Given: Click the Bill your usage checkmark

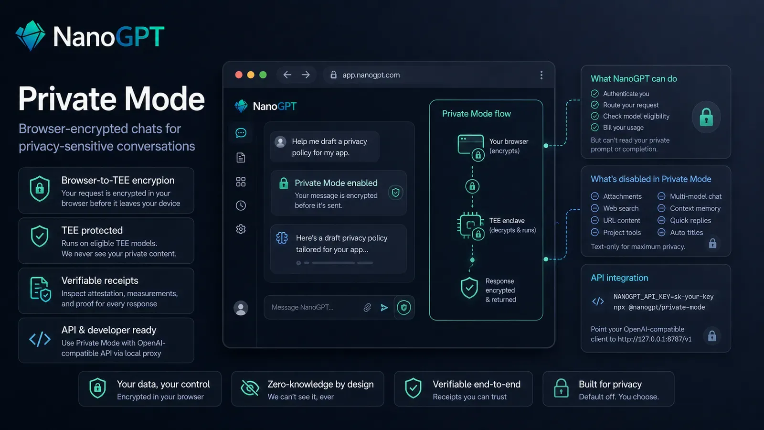Looking at the screenshot, I should [594, 127].
